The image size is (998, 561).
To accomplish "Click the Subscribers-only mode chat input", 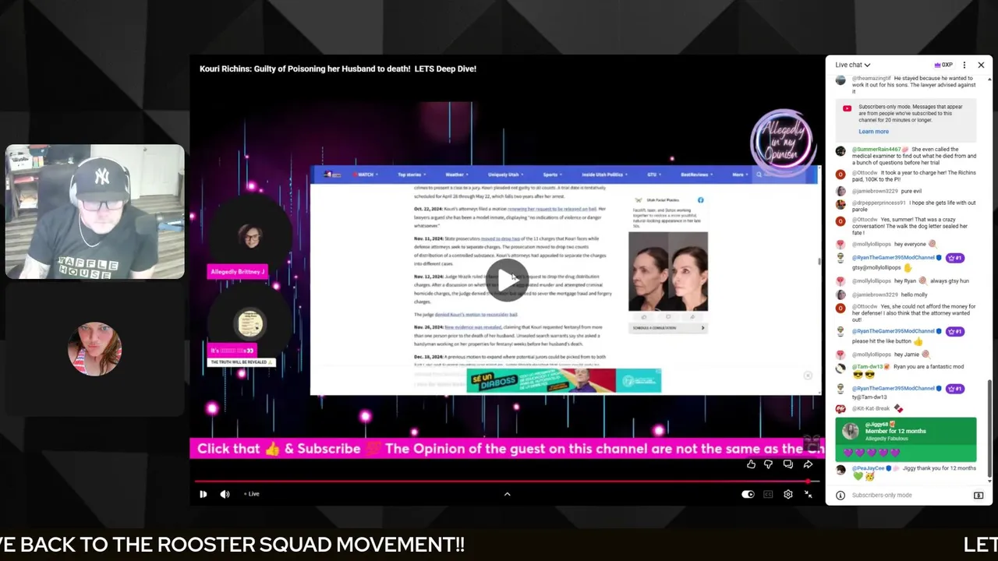I will (x=908, y=495).
